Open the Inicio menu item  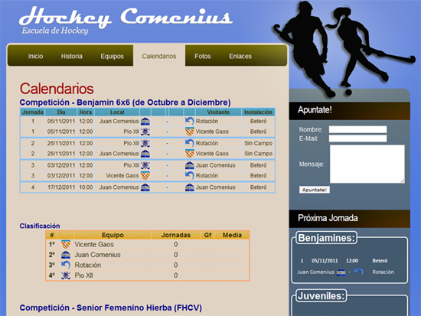coord(35,56)
